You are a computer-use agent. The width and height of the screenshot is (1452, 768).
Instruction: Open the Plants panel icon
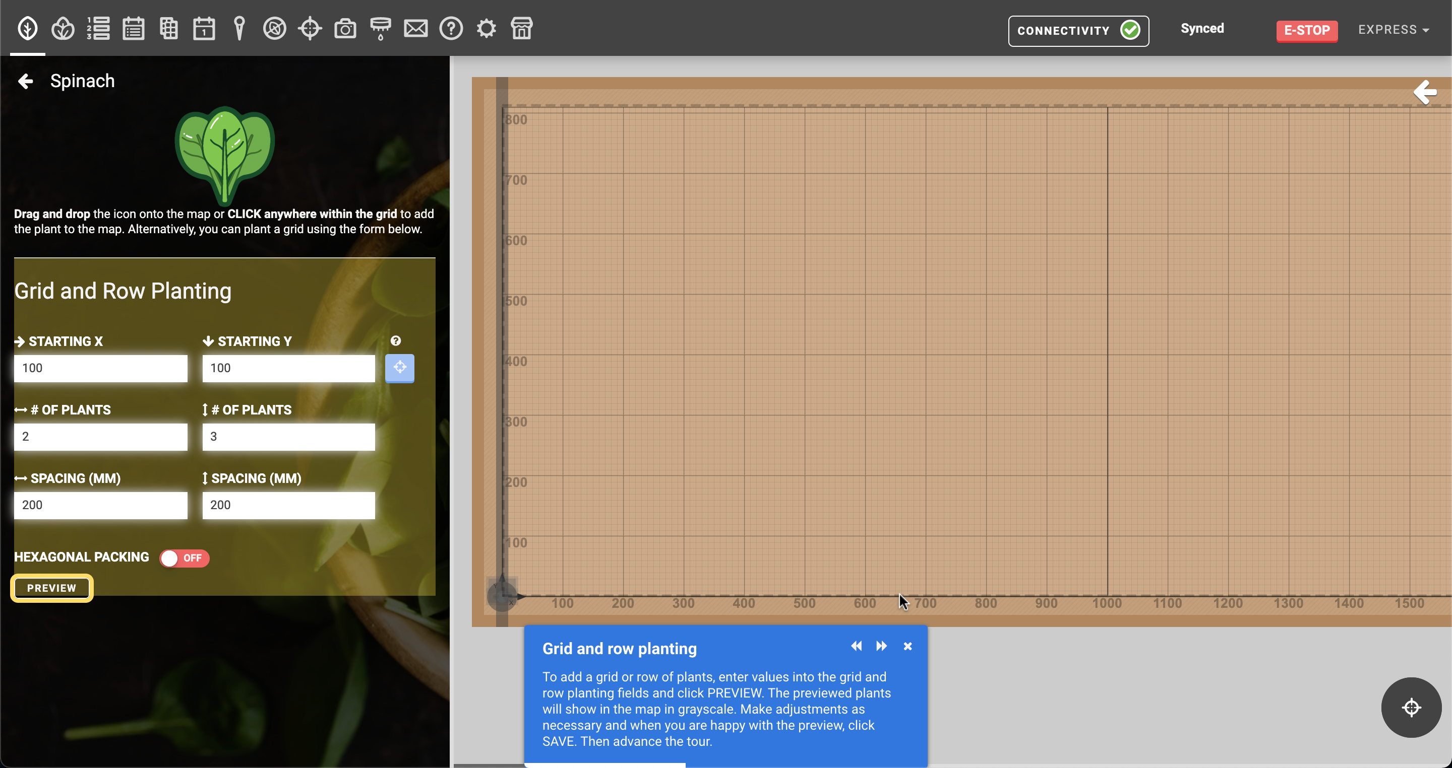pyautogui.click(x=28, y=28)
